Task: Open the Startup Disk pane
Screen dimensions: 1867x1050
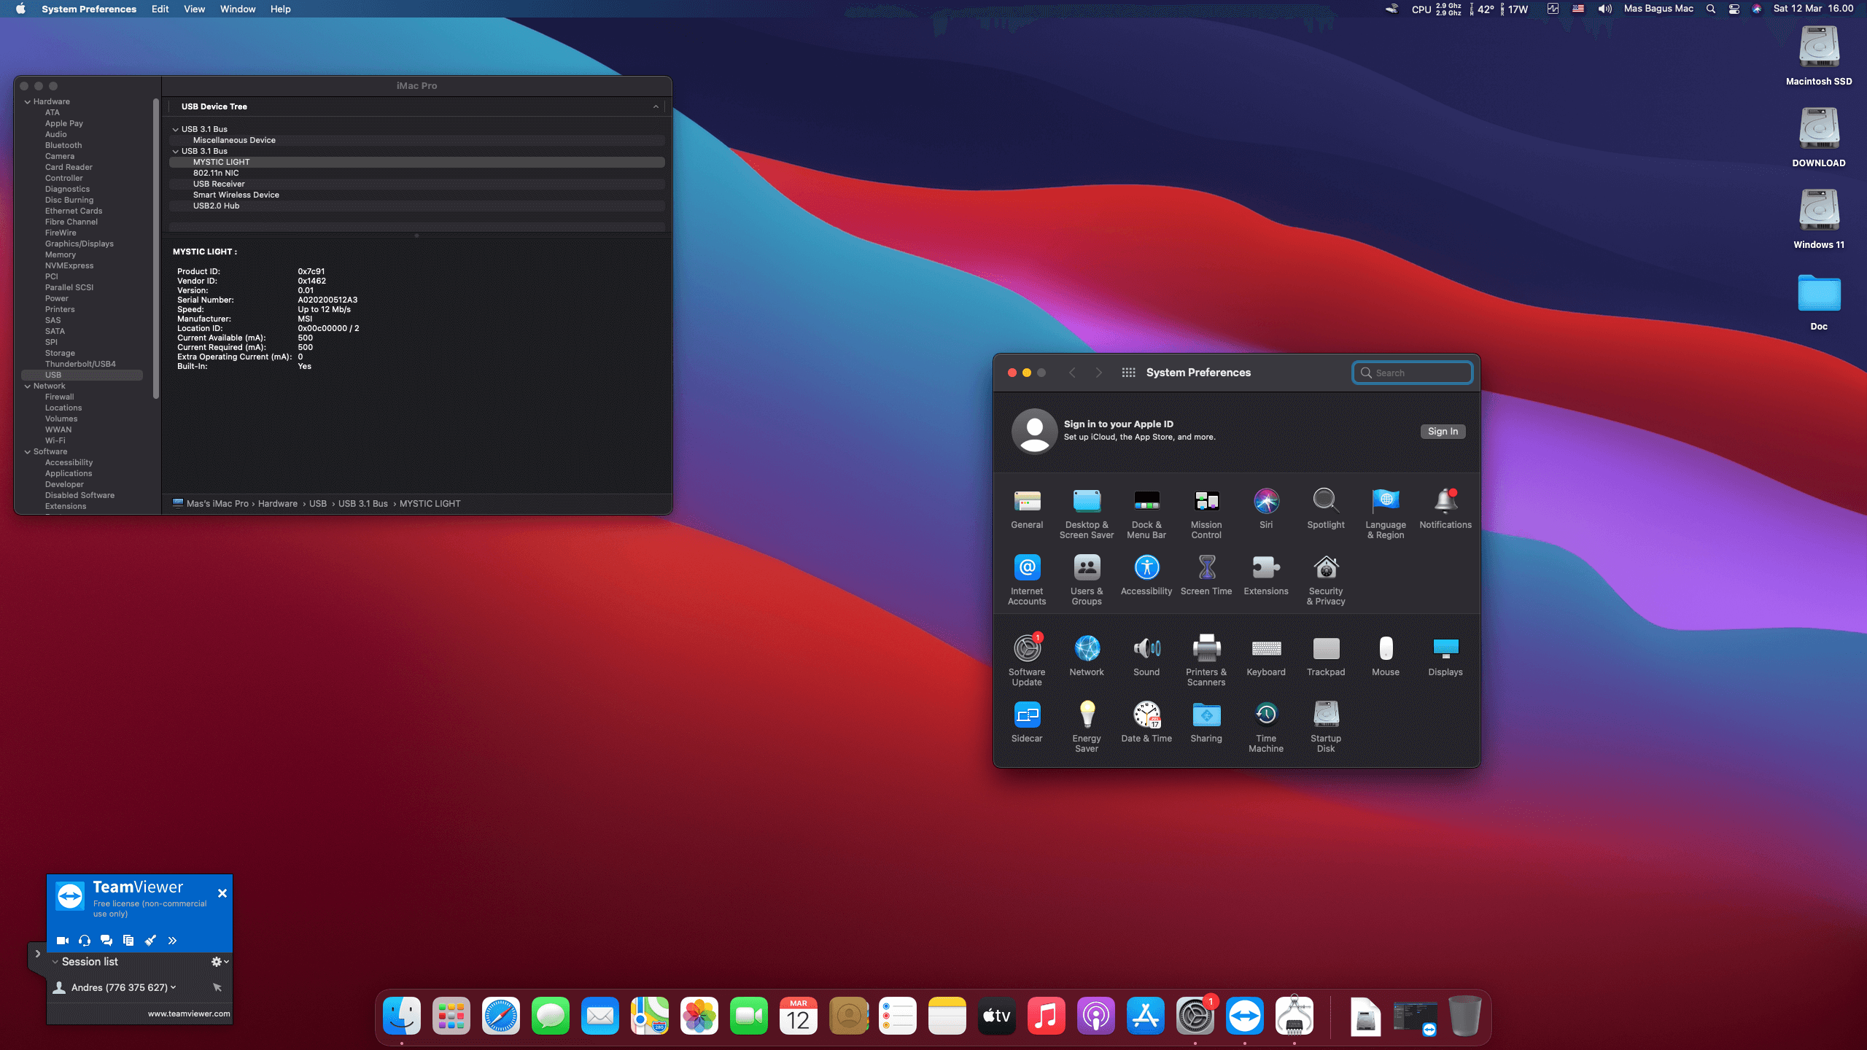Action: pos(1325,715)
